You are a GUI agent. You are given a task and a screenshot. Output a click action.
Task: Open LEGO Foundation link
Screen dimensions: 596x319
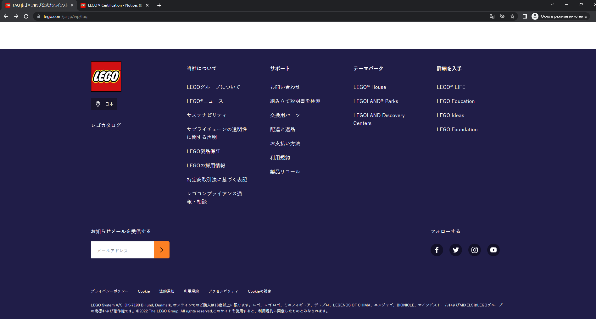457,129
